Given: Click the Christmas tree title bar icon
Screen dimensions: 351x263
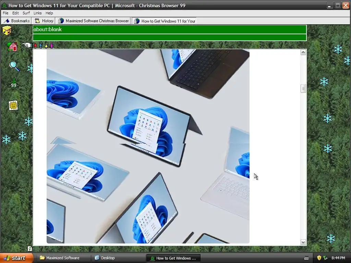Looking at the screenshot, I should click(x=4, y=5).
